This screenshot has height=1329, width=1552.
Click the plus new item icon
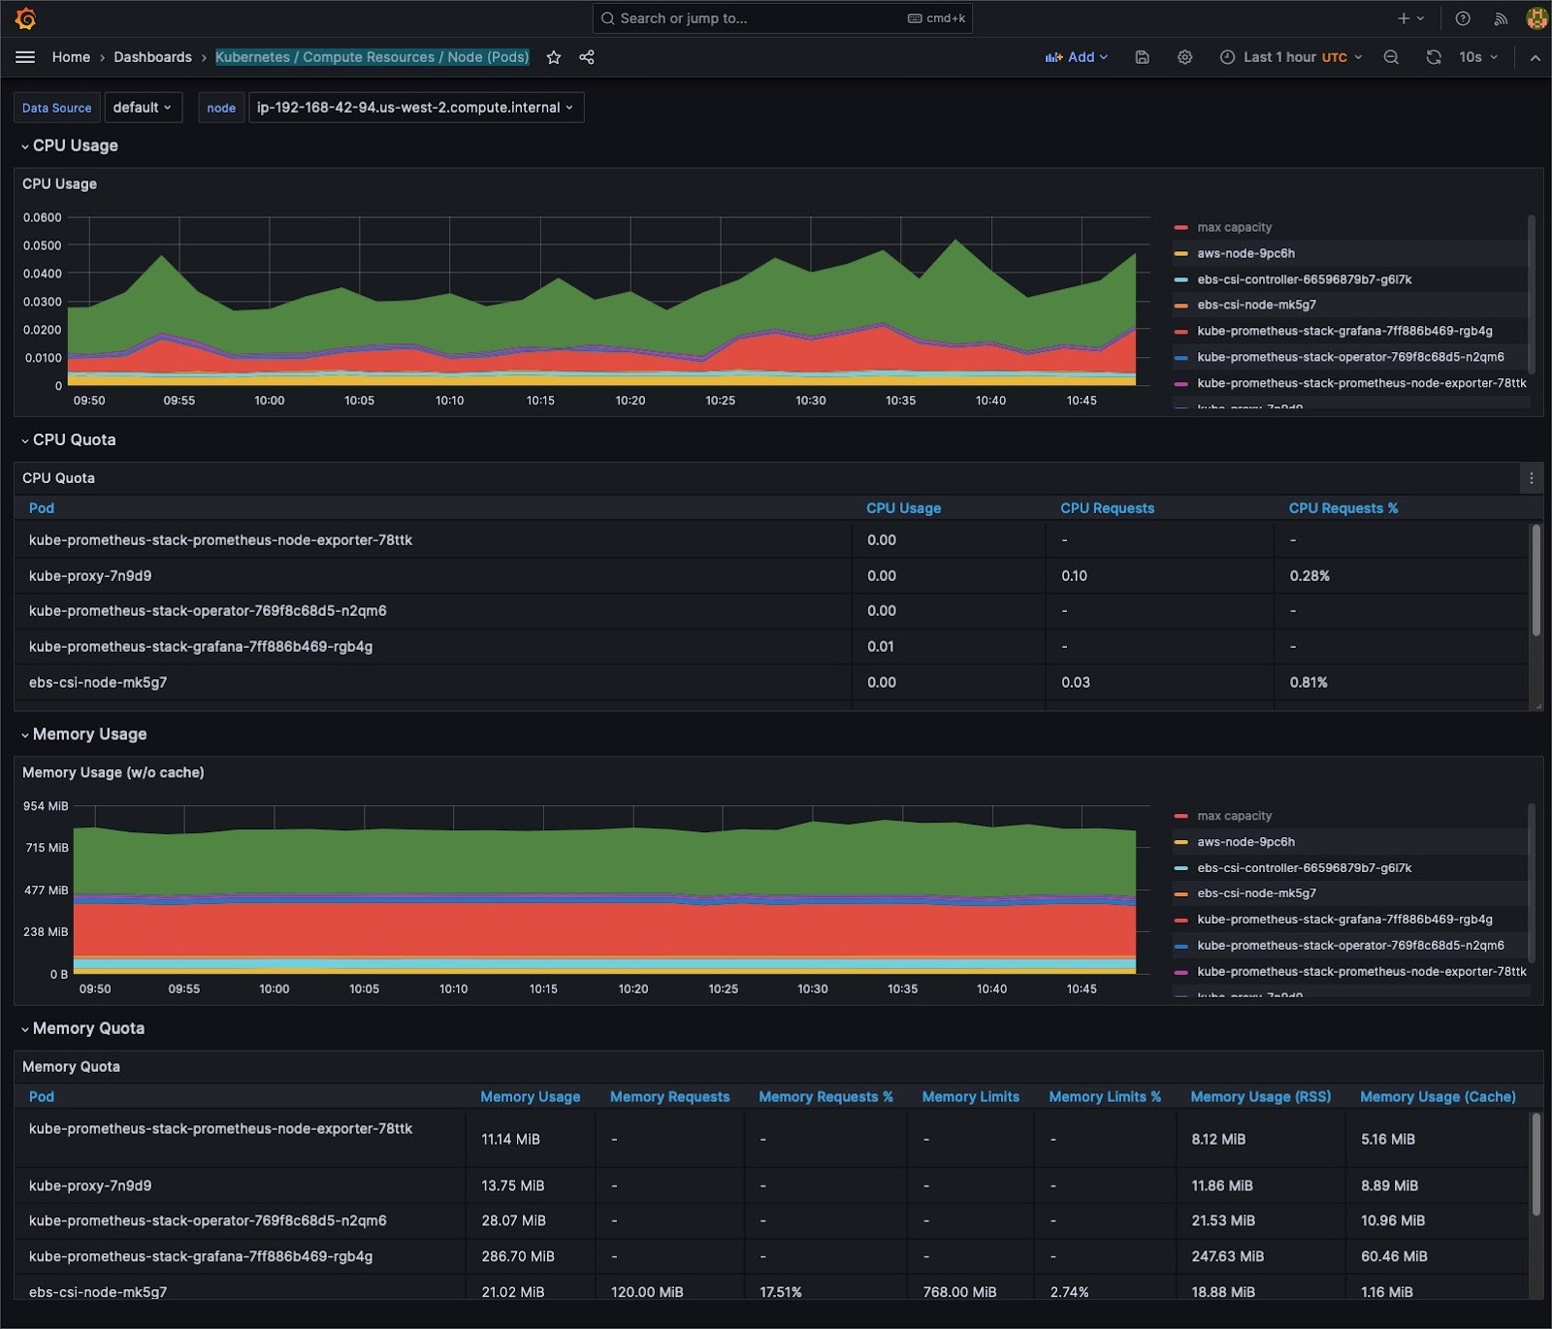click(x=1410, y=18)
